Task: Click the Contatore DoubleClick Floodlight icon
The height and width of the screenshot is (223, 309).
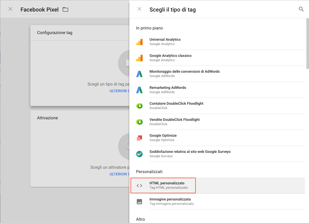Action: [x=139, y=106]
